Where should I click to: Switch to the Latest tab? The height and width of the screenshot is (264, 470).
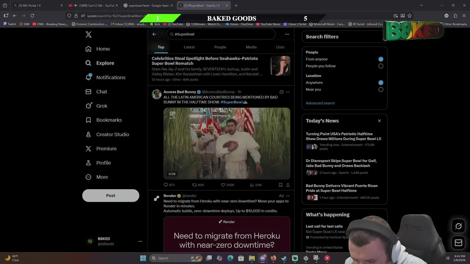189,47
